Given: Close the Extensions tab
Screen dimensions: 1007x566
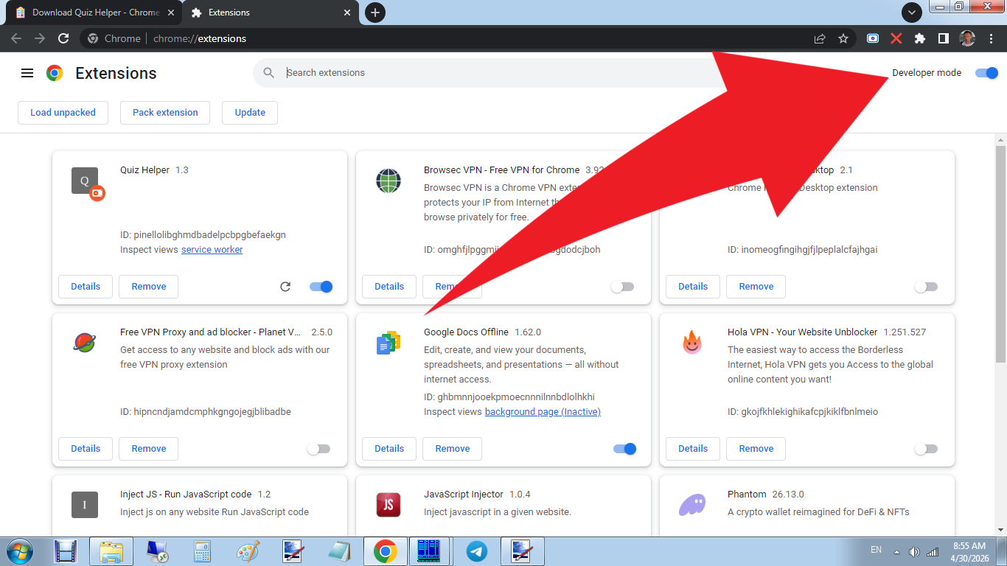Looking at the screenshot, I should [347, 13].
